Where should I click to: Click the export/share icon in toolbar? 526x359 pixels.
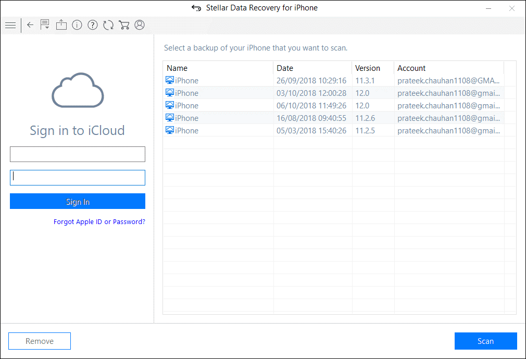(61, 25)
